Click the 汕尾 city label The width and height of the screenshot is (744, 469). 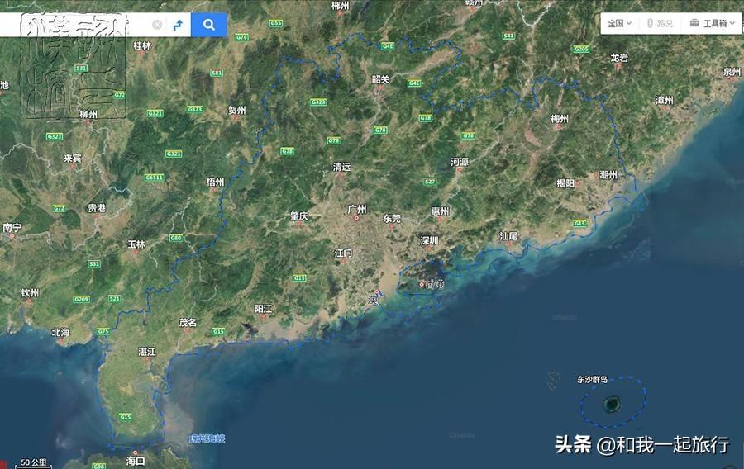509,236
